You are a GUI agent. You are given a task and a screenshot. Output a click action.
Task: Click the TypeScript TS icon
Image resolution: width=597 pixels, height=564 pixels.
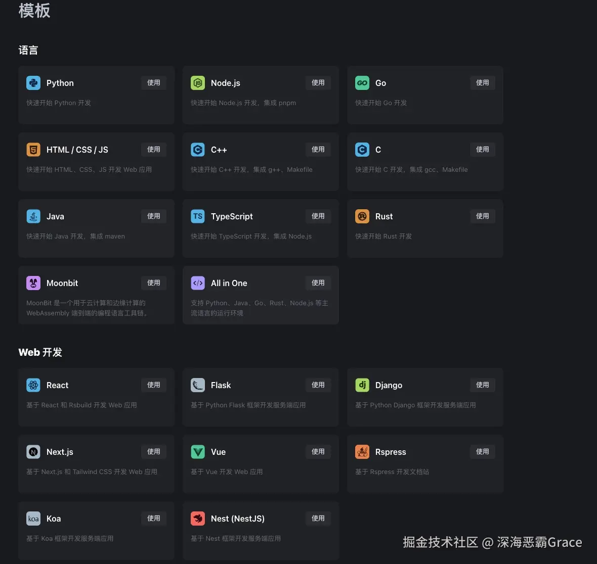click(198, 216)
